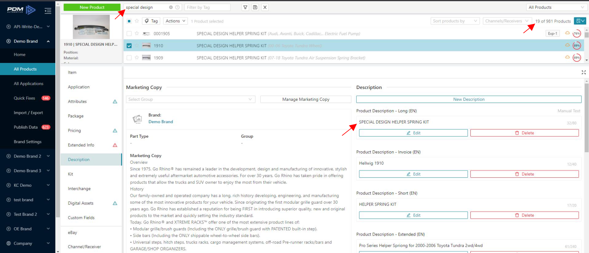Open the All Products view dropdown
This screenshot has width=589, height=253.
556,7
